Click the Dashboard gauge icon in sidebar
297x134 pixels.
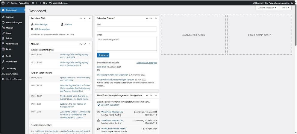click(3, 10)
